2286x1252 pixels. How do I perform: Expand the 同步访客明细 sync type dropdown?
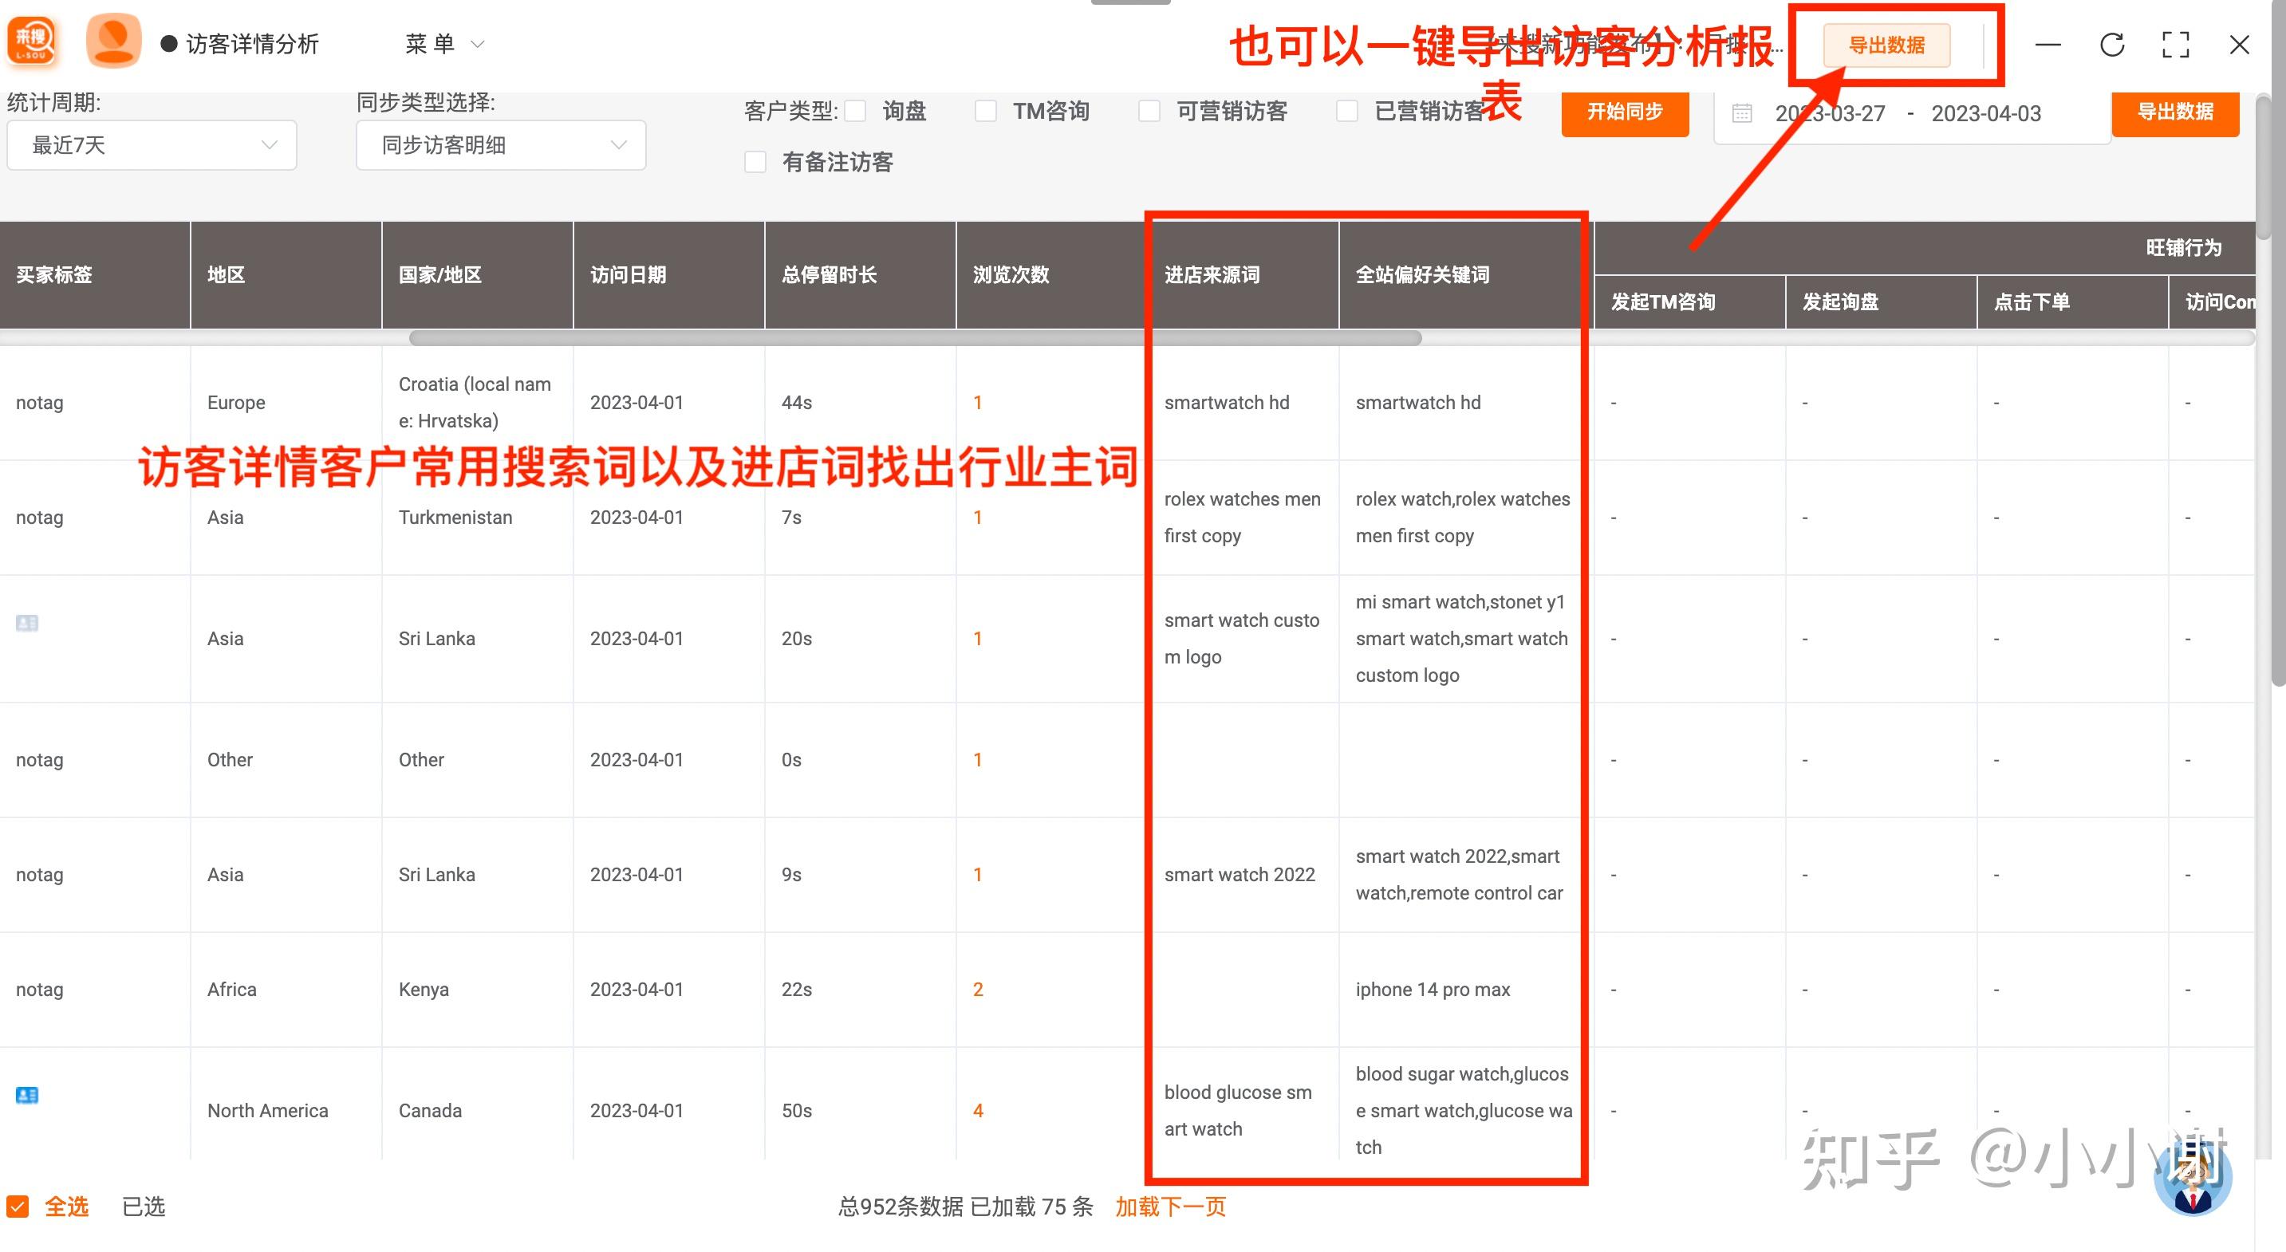point(500,144)
